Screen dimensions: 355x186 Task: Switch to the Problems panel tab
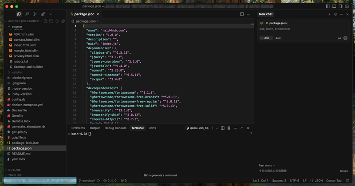coord(78,128)
